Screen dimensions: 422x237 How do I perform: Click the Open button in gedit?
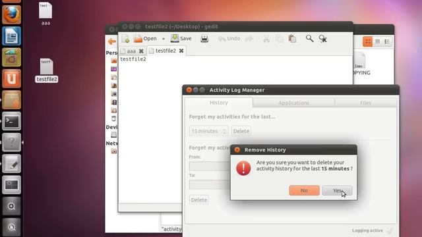pyautogui.click(x=145, y=39)
